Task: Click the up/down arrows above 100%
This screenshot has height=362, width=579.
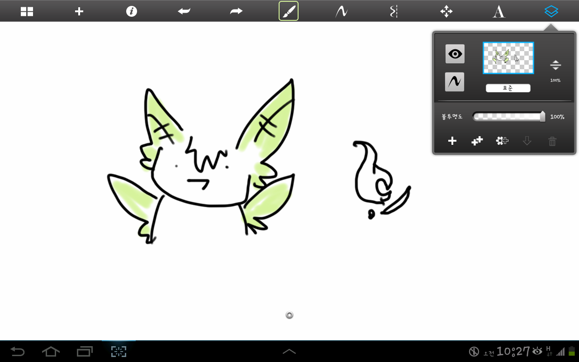Action: (x=555, y=65)
